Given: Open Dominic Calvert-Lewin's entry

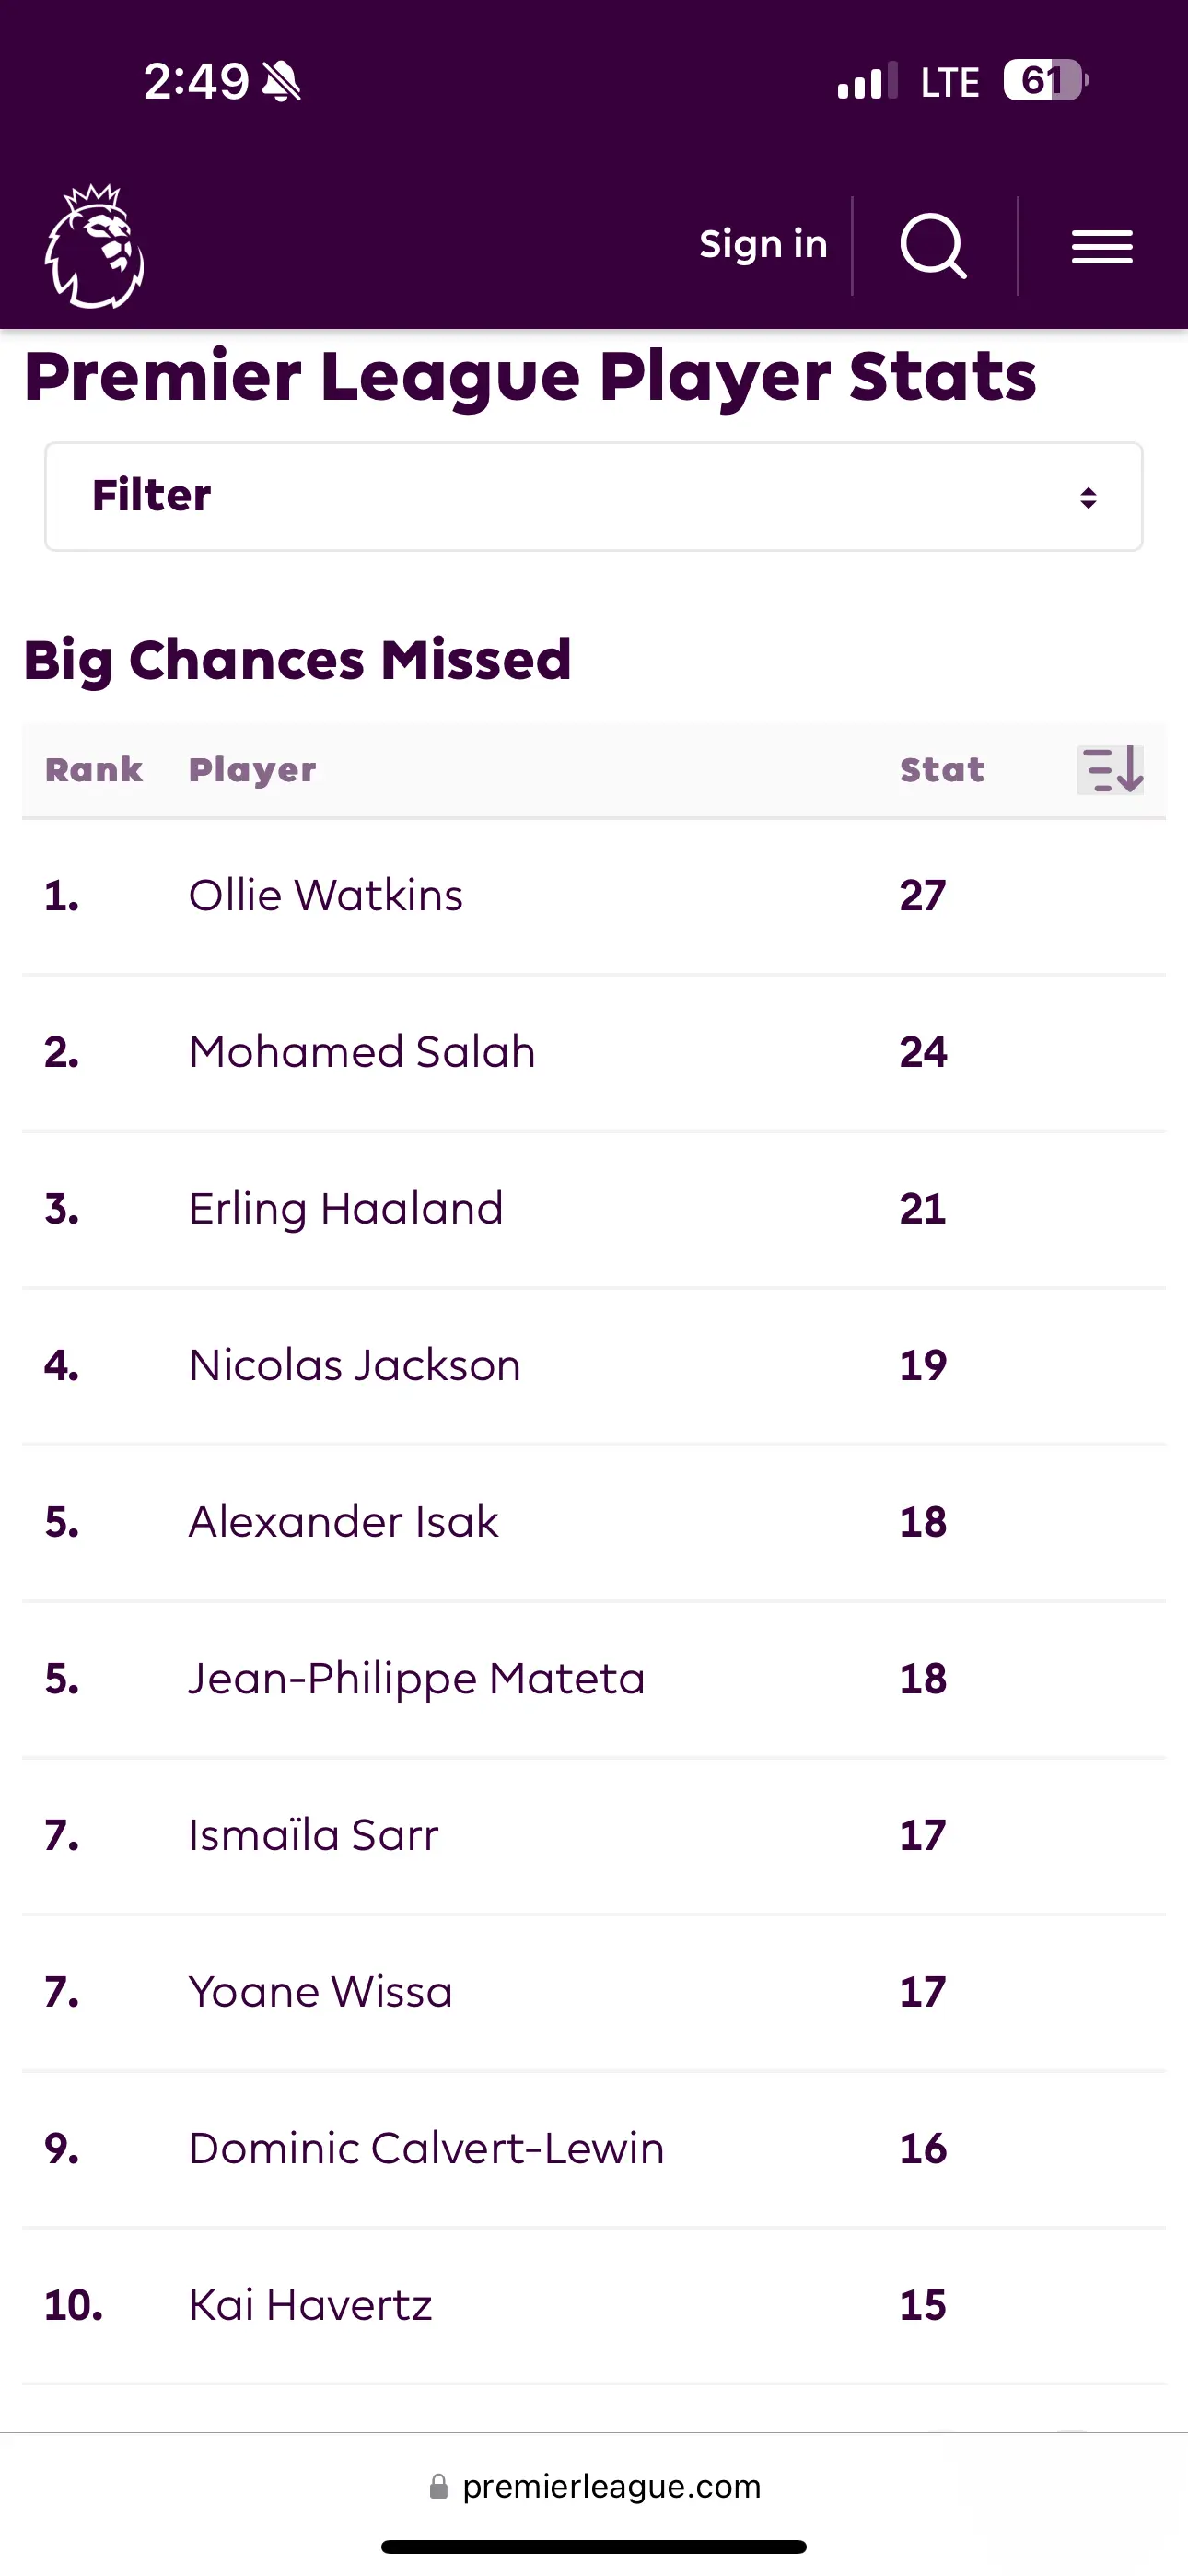Looking at the screenshot, I should click(x=594, y=2149).
